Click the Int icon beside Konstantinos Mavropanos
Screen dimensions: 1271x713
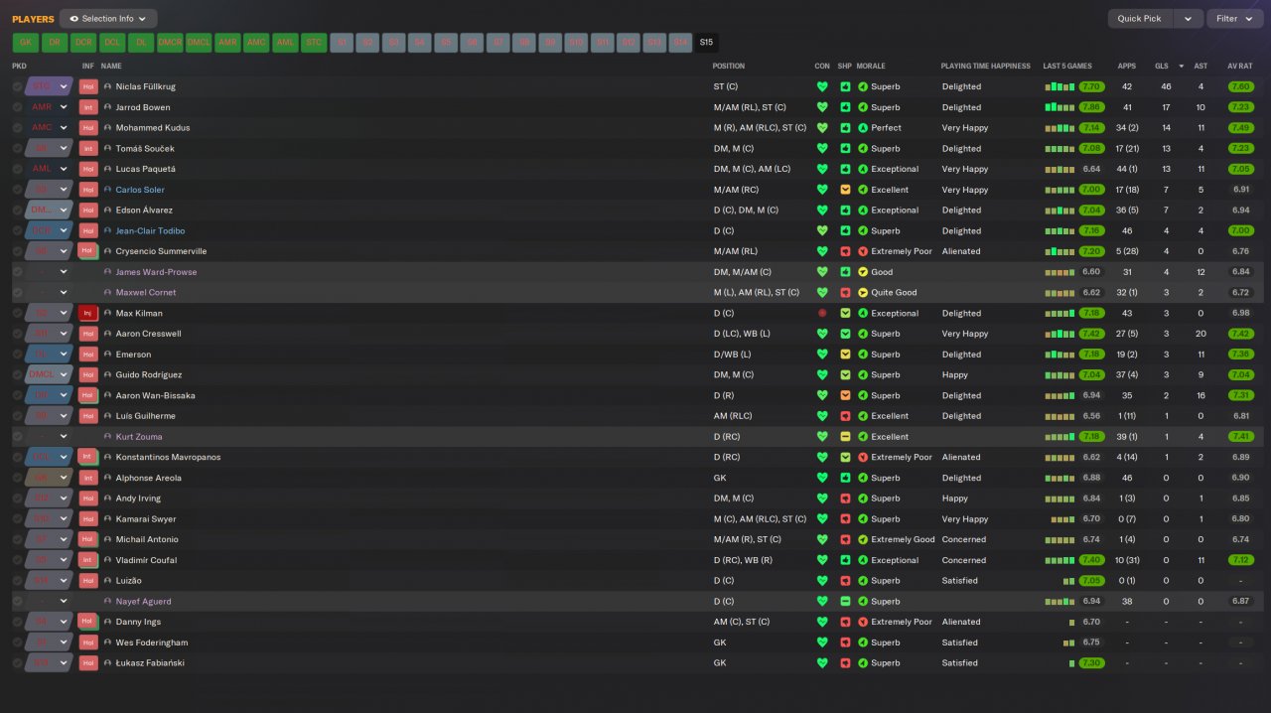[x=88, y=457]
